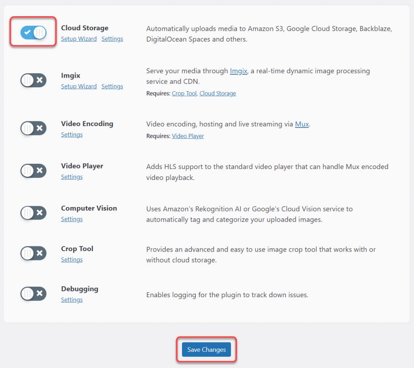414x368 pixels.
Task: Switch on the Video Player toggle
Action: tap(33, 170)
